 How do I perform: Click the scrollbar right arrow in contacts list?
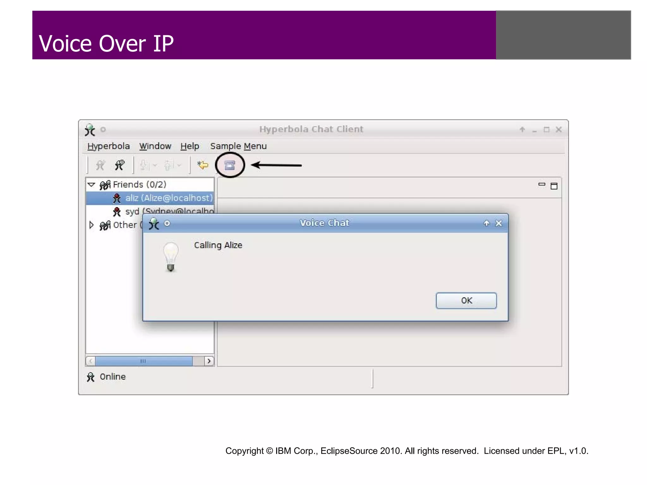[x=209, y=361]
